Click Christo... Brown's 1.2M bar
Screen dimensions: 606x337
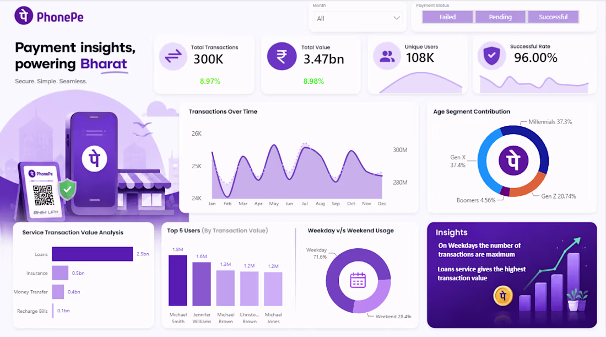pos(249,289)
